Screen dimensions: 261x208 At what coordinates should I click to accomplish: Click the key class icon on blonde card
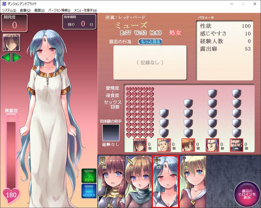pos(184,160)
